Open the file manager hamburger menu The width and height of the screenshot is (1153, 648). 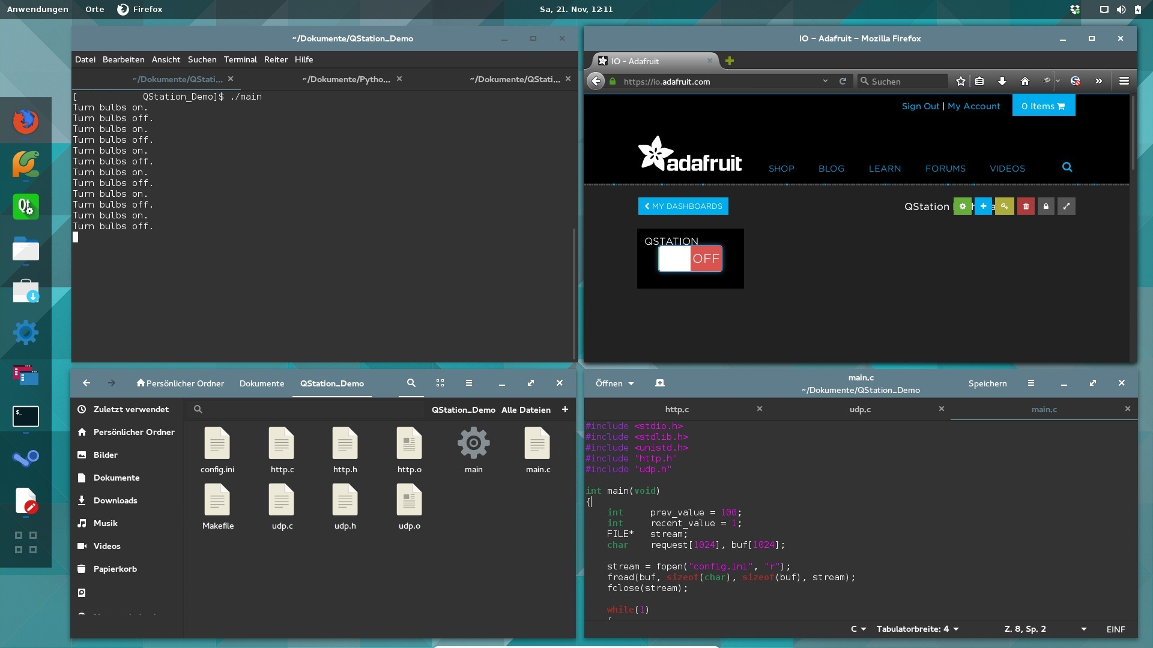tap(469, 383)
